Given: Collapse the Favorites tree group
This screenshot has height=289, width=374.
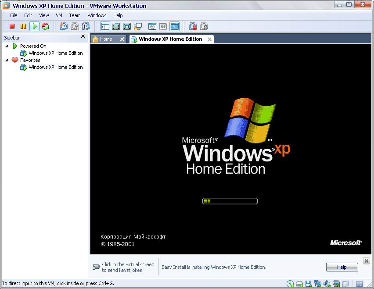Looking at the screenshot, I should click(7, 60).
